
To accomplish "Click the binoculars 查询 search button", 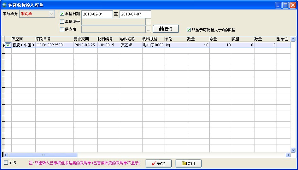I will click(166, 29).
